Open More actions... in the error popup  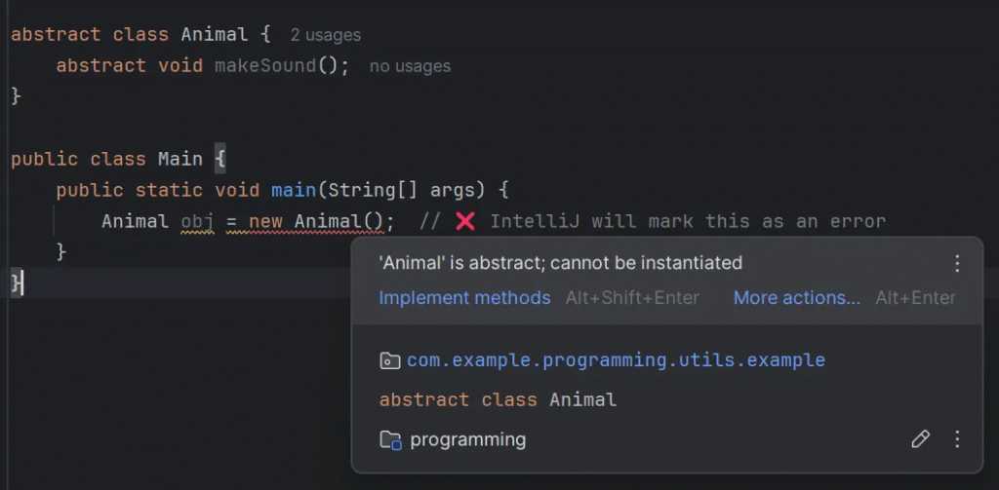[x=797, y=298]
